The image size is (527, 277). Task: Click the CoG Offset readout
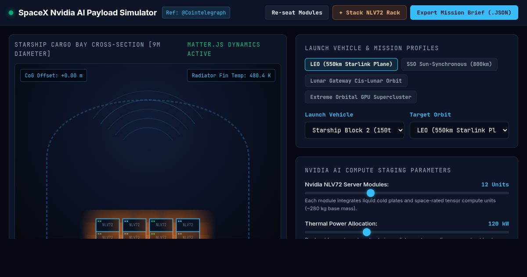tap(54, 76)
